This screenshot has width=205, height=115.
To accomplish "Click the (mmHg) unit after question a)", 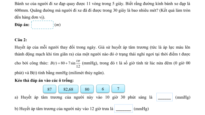I will pyautogui.click(x=183, y=97).
